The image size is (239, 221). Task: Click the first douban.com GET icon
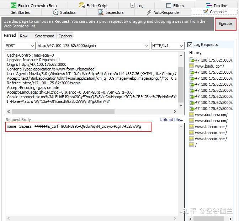pyautogui.click(x=192, y=114)
